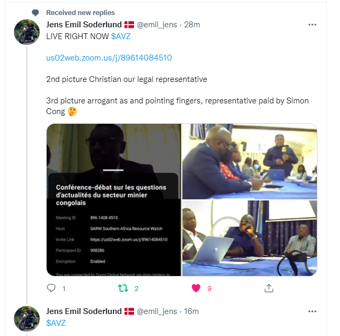340x336 pixels.
Task: Click the 16m timestamp
Action: (191, 311)
